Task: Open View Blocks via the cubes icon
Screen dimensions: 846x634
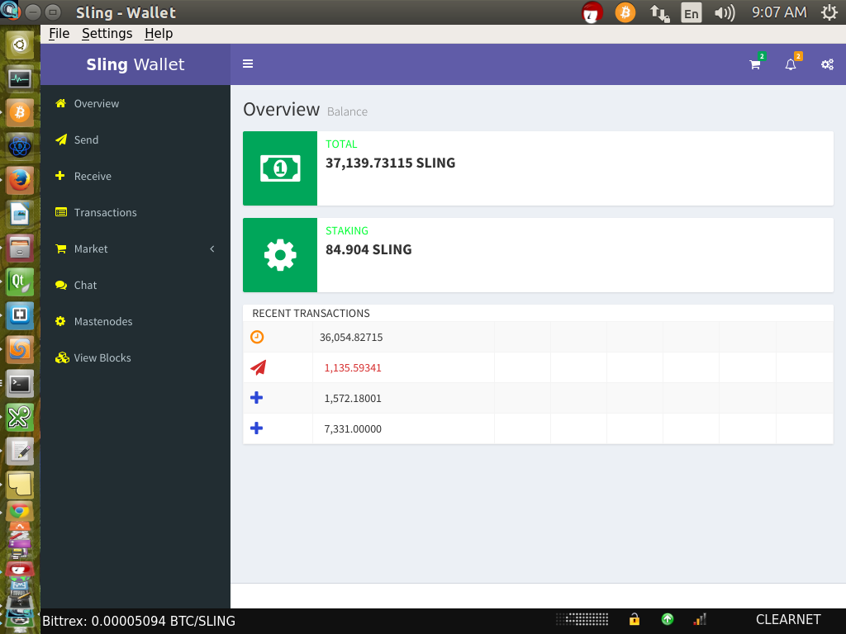Action: pos(62,357)
